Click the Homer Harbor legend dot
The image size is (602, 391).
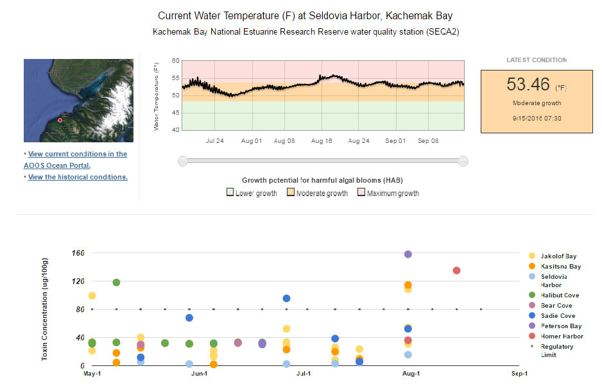(531, 336)
